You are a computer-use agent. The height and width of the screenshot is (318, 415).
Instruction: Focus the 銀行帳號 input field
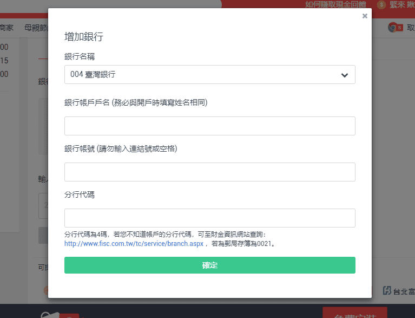tap(209, 172)
